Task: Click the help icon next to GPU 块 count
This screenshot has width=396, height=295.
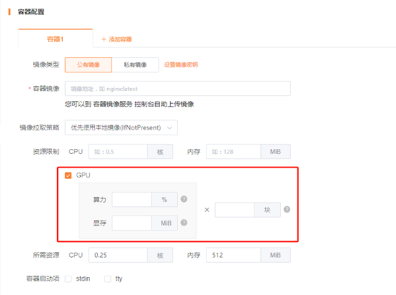Action: pyautogui.click(x=287, y=210)
